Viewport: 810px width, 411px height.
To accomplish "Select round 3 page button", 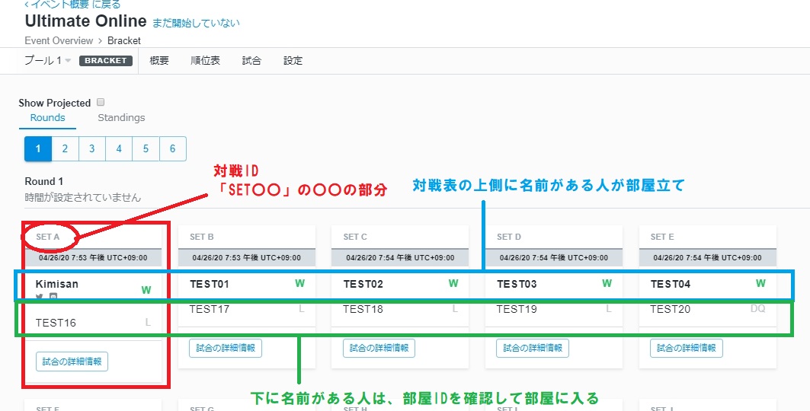I will pyautogui.click(x=92, y=148).
